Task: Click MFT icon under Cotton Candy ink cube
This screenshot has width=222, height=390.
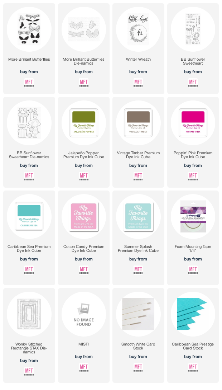Action: pyautogui.click(x=84, y=270)
